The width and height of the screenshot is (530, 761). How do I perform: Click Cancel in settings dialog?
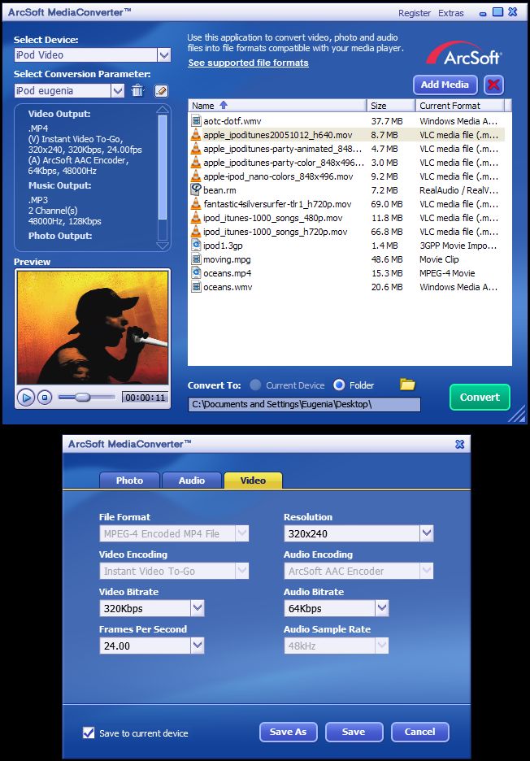(x=419, y=732)
